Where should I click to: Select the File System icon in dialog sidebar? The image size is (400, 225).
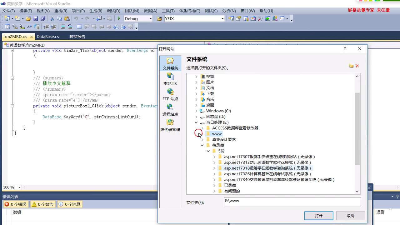pos(170,64)
